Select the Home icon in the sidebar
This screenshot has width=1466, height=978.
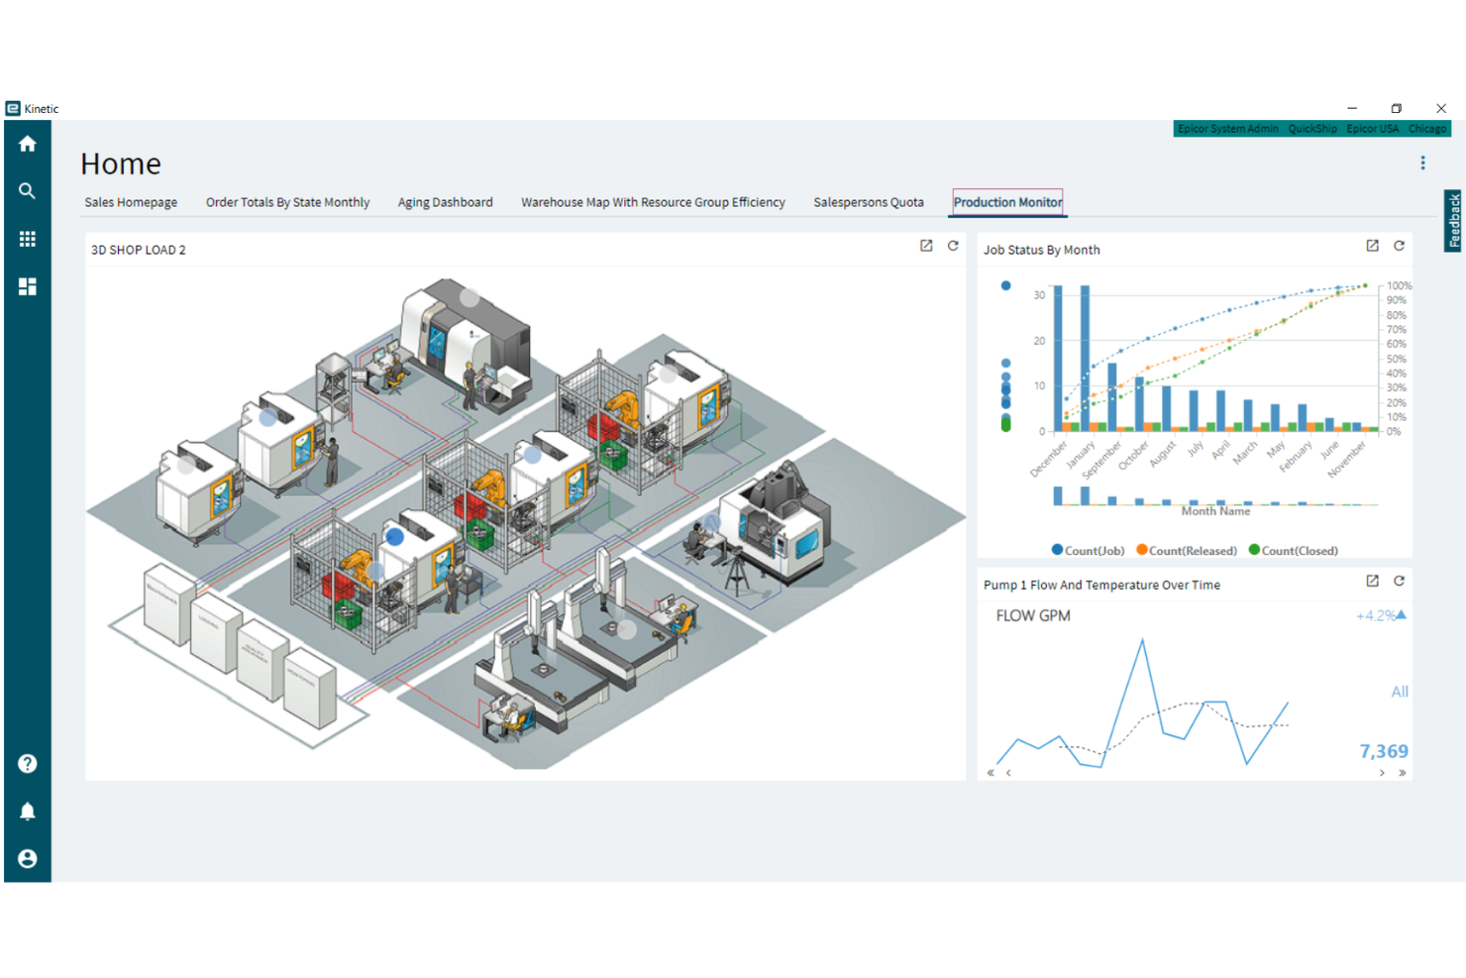coord(27,143)
